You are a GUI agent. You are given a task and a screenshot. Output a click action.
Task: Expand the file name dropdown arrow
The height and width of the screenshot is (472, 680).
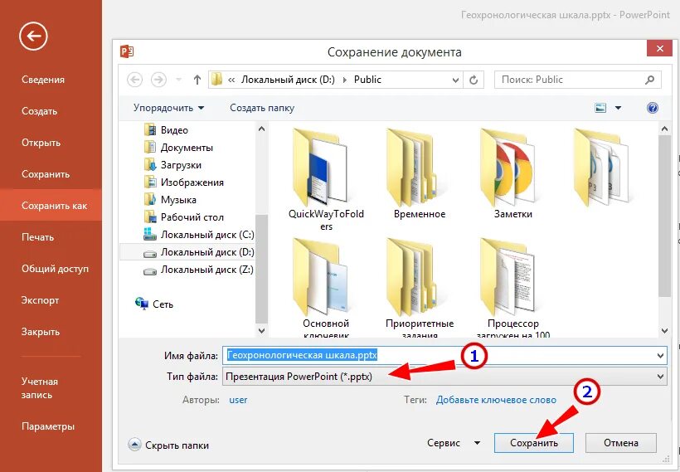pos(660,355)
